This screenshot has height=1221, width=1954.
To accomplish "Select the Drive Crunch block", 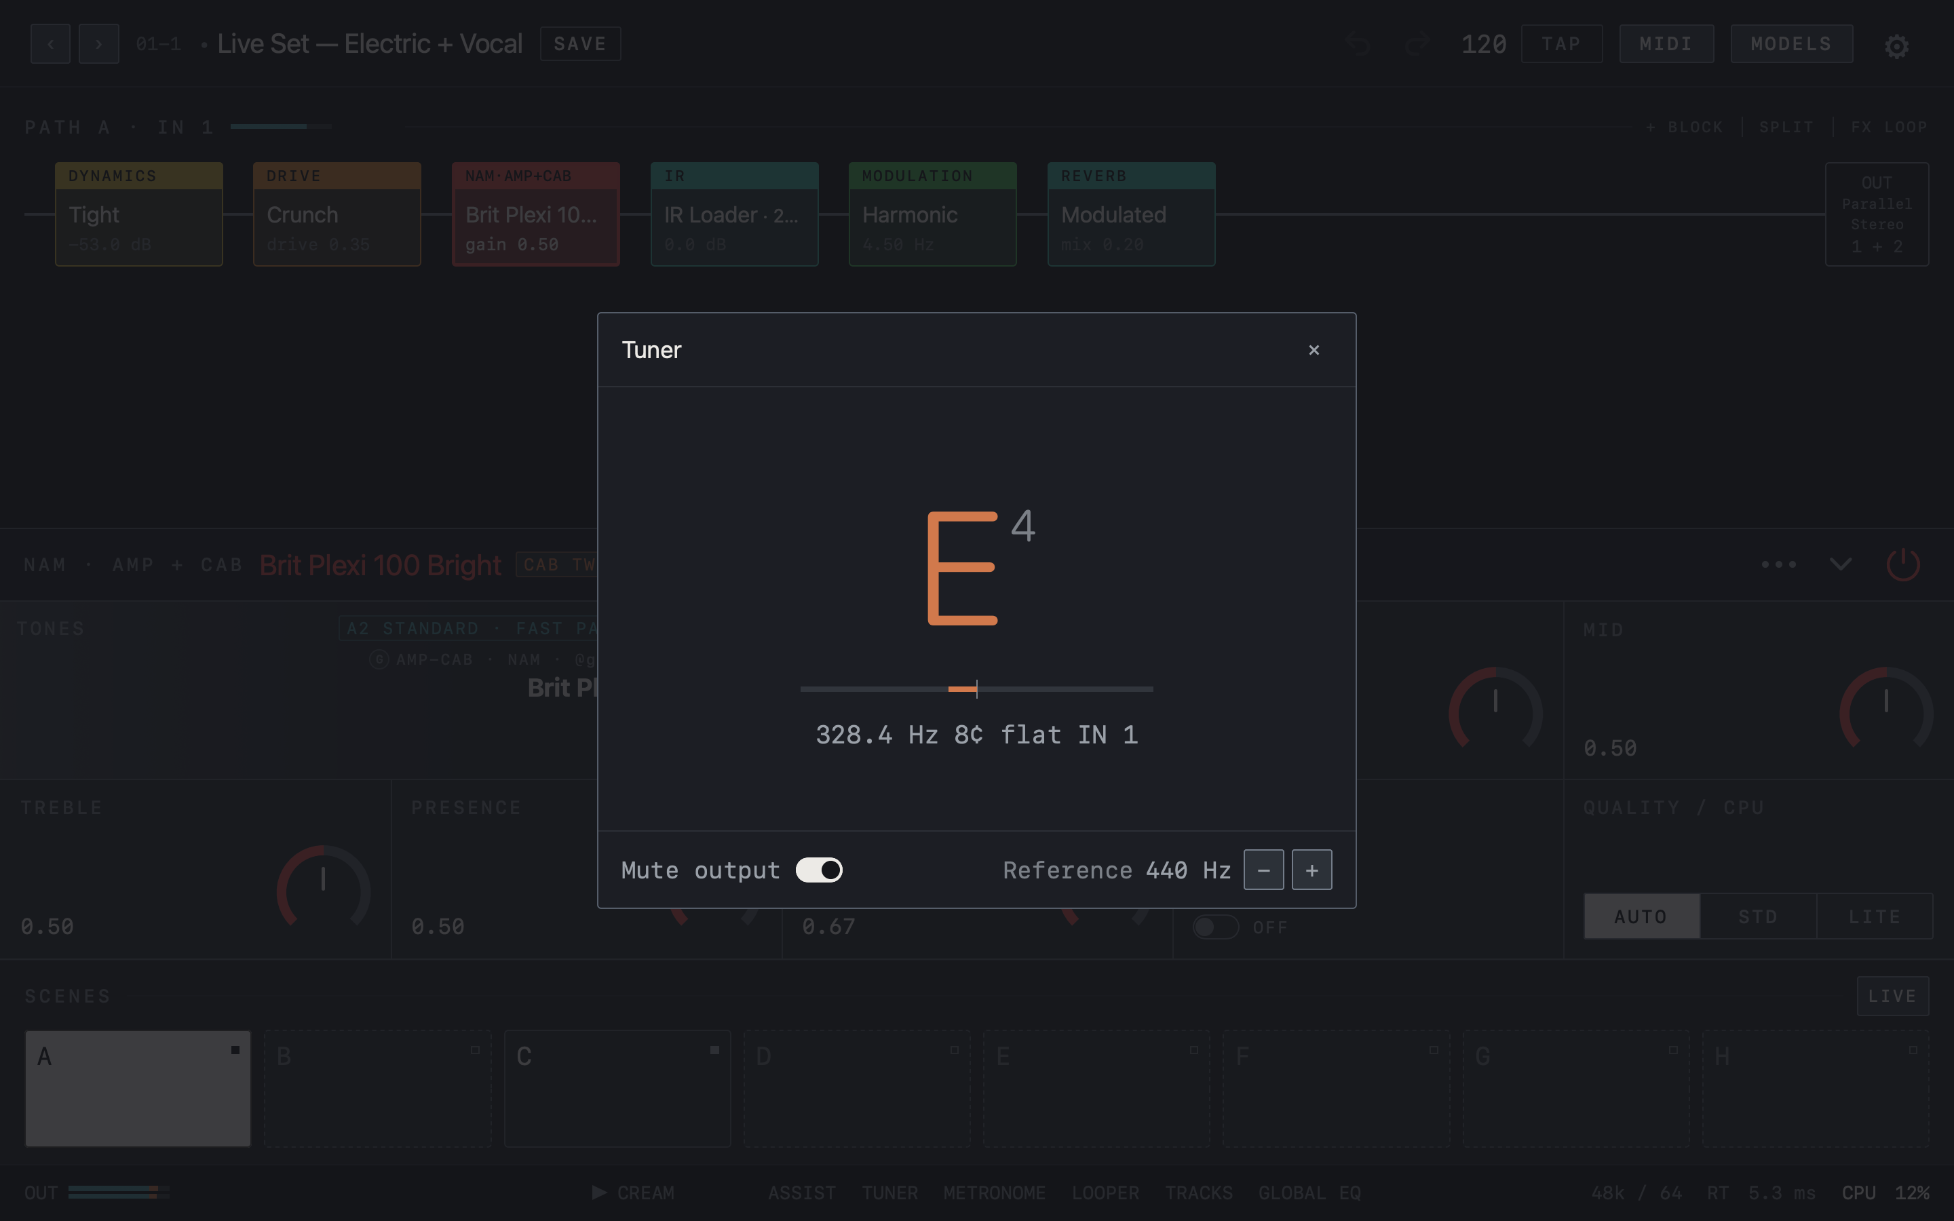I will click(x=337, y=214).
